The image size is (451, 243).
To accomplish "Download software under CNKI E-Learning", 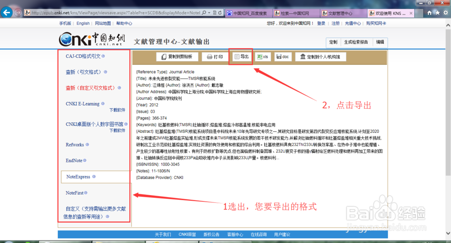I will click(117, 110).
